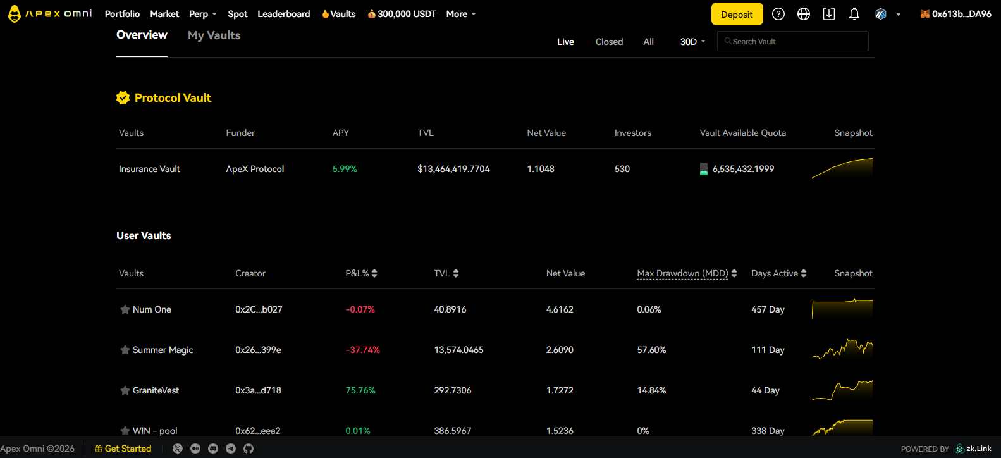The height and width of the screenshot is (458, 1001).
Task: Open the Arbitrum network selector dropdown
Action: (888, 14)
